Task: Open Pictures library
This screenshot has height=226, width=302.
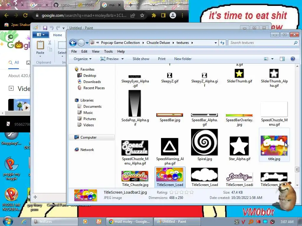Action: 90,119
